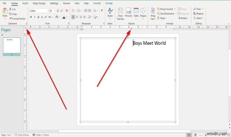This screenshot has width=231, height=137.
Task: Open the Find dropdown
Action: pos(202,9)
